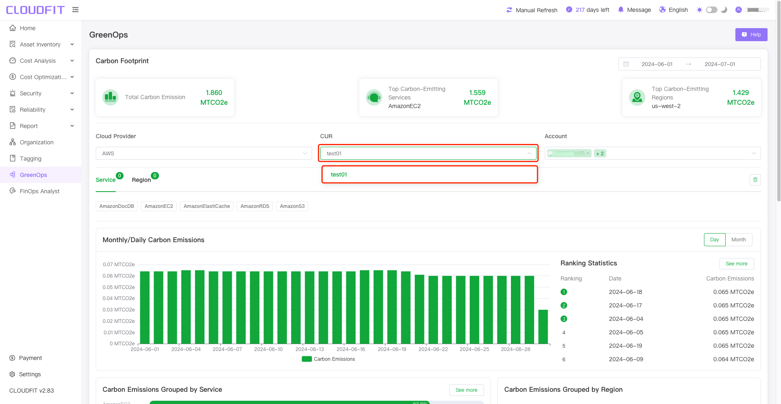Click the last bar in emissions chart

[543, 327]
